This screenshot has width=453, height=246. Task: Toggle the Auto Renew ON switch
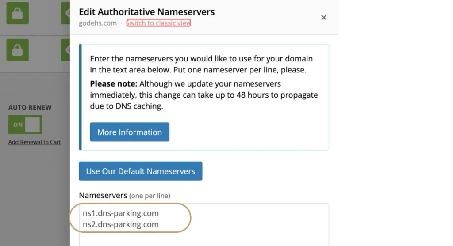25,125
